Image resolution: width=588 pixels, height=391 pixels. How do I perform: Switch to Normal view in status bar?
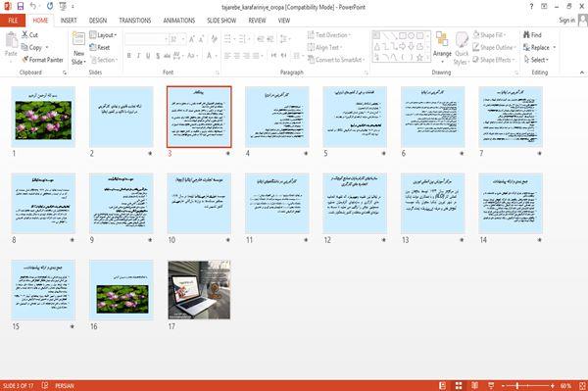[443, 385]
